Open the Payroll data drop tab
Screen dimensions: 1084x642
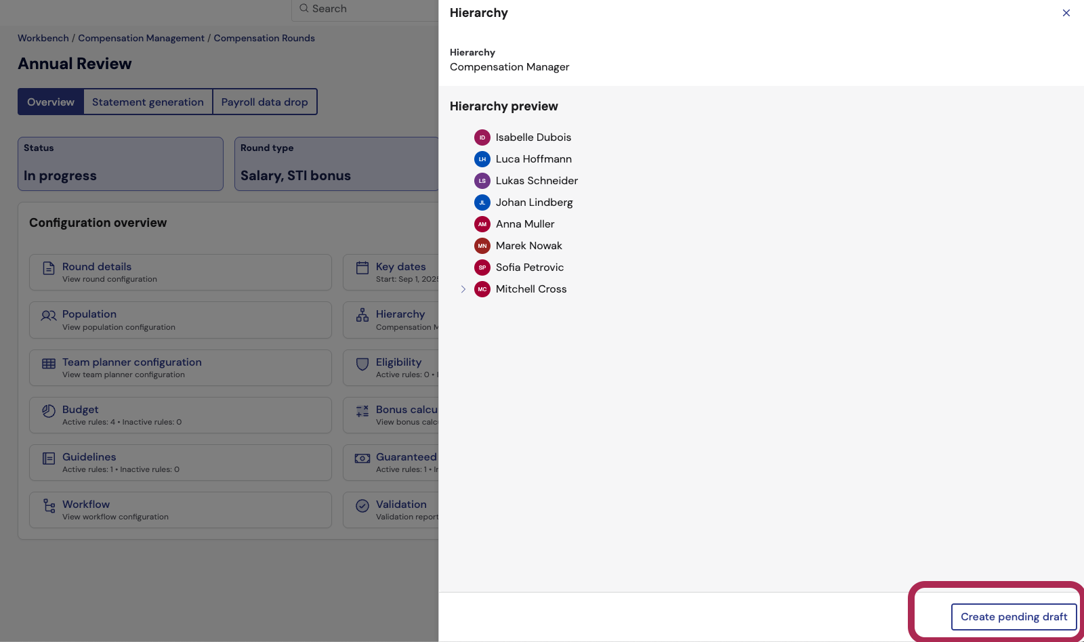[x=264, y=102]
